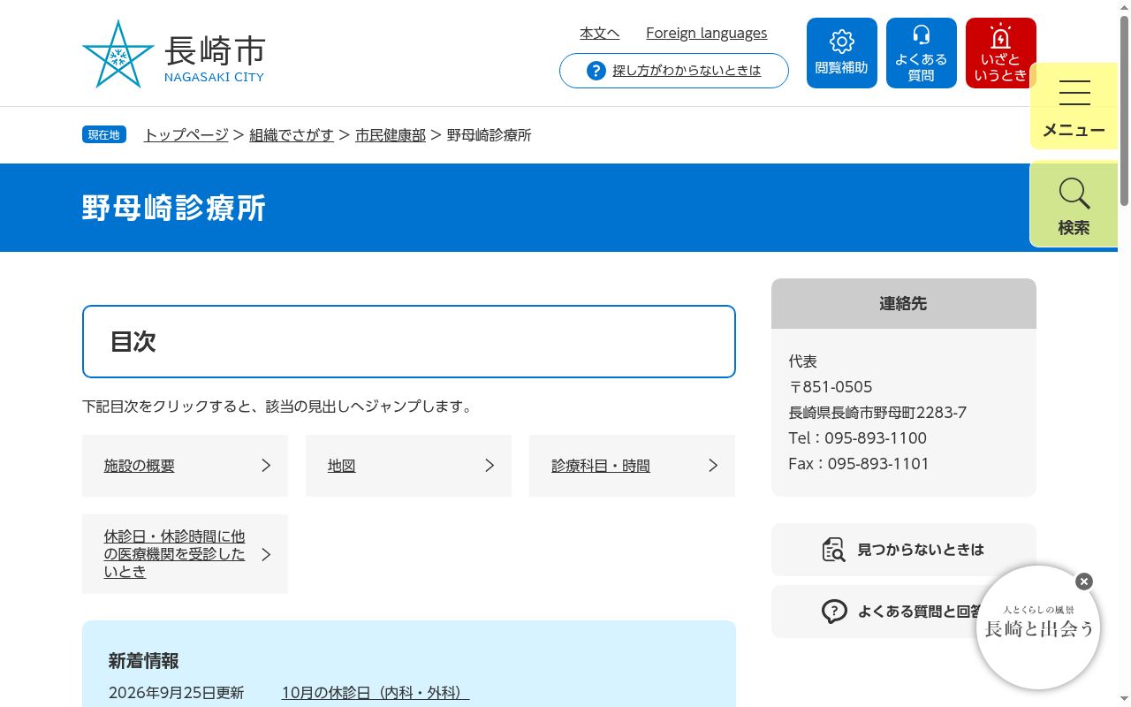
Task: Jump to 本文へ link
Action: (599, 34)
